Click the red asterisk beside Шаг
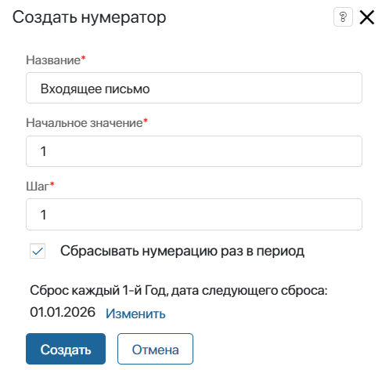The image size is (389, 370). tap(52, 184)
